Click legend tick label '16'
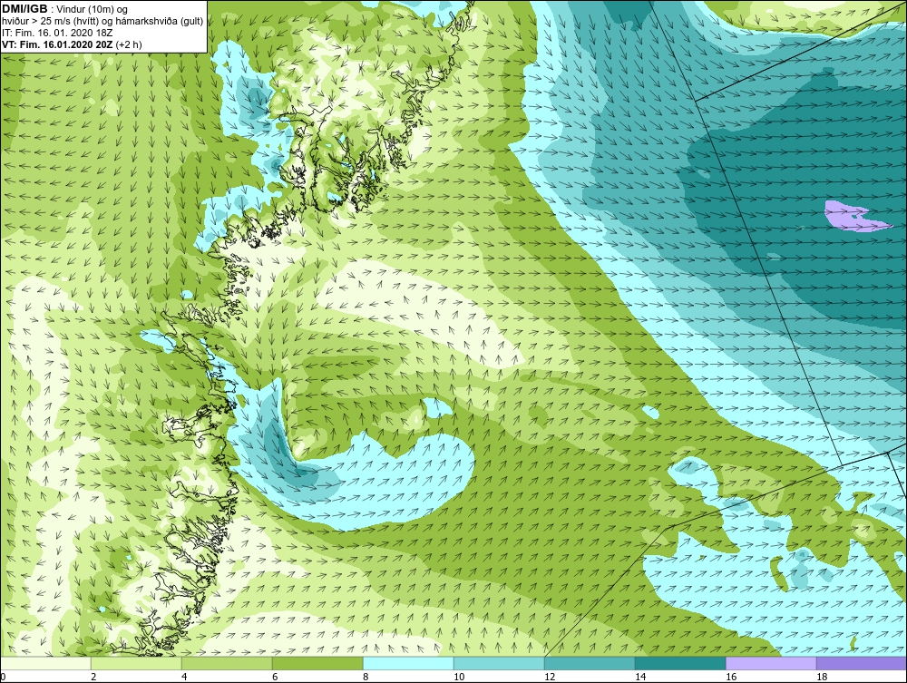Screen dimensions: 907x683 coord(731,677)
